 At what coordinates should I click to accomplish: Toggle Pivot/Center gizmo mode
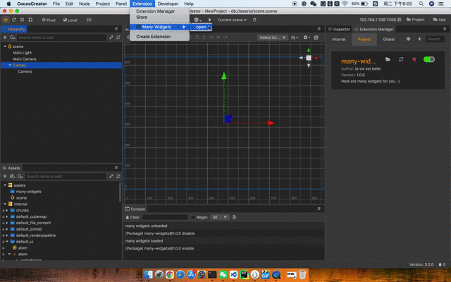(x=49, y=20)
